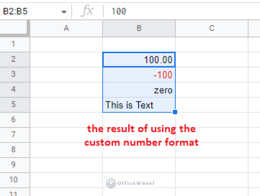Select cell with red -100
This screenshot has height=196, width=260.
pyautogui.click(x=139, y=75)
